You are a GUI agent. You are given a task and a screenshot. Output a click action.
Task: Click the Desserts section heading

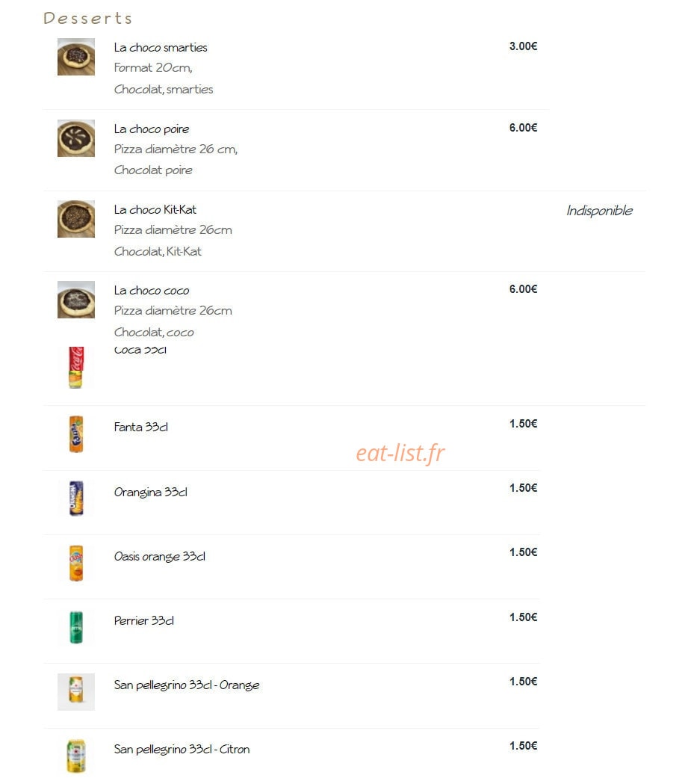coord(87,18)
